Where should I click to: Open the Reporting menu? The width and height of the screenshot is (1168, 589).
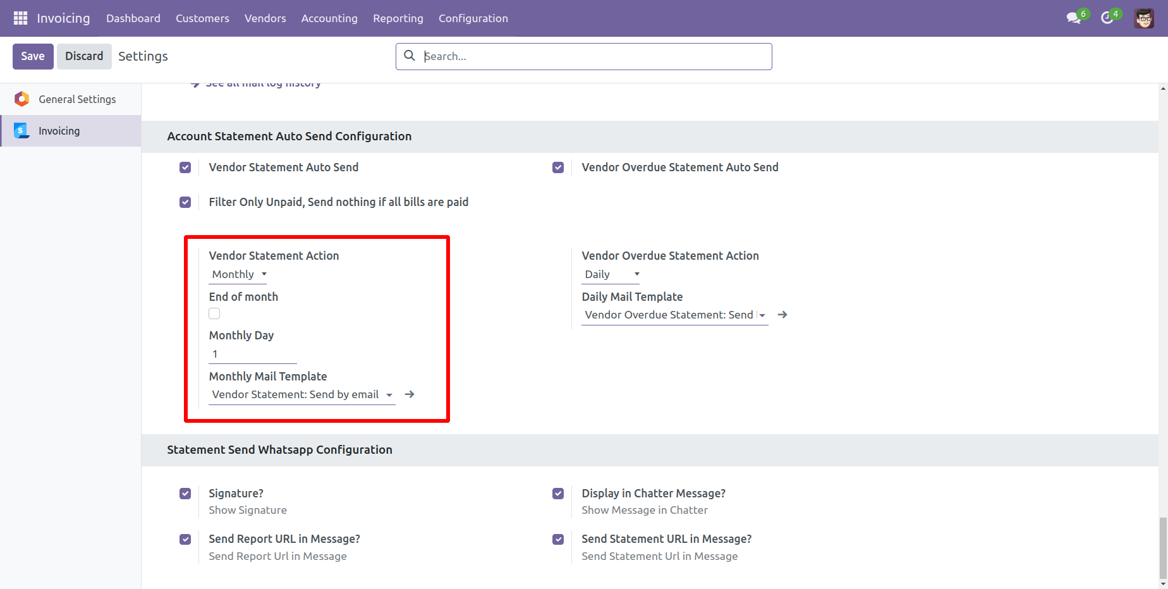coord(398,18)
